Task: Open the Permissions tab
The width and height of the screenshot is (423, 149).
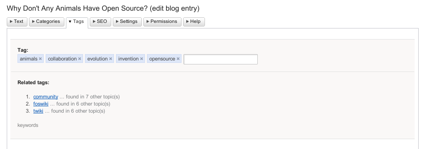Action: point(162,22)
